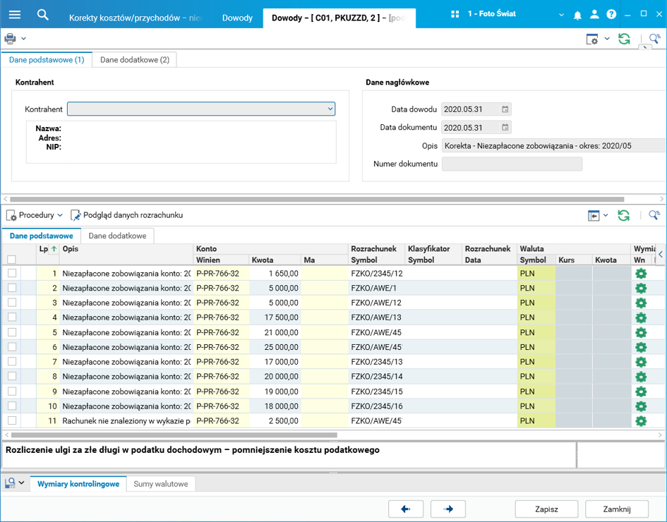The height and width of the screenshot is (522, 667).
Task: Open the user account icon
Action: pyautogui.click(x=594, y=15)
